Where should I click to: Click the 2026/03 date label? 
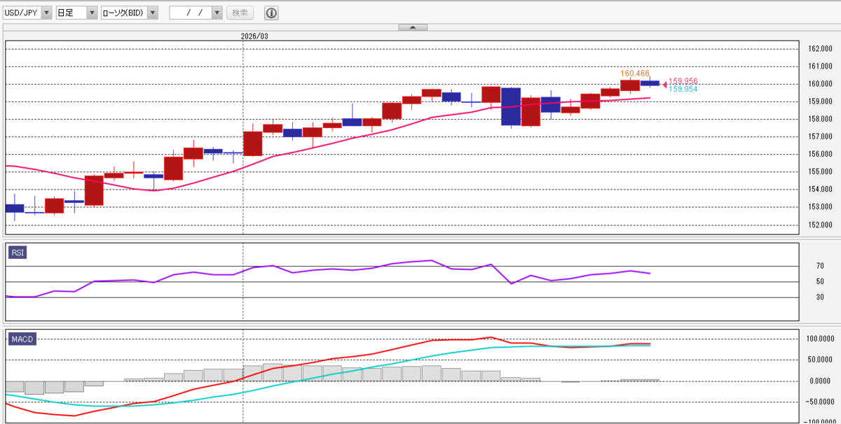pos(254,36)
